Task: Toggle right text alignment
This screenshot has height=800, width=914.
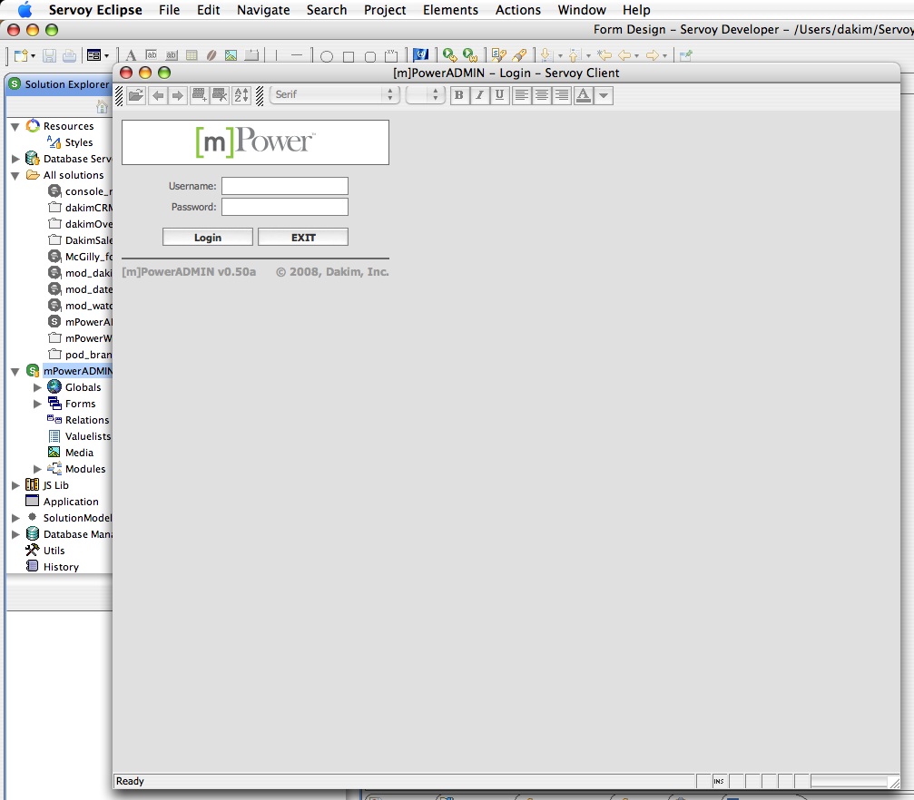Action: tap(562, 95)
